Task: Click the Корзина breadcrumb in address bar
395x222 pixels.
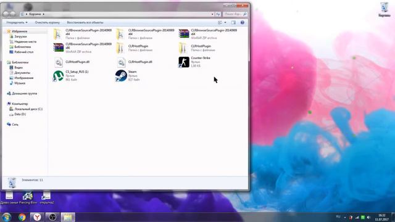Action: coord(35,14)
